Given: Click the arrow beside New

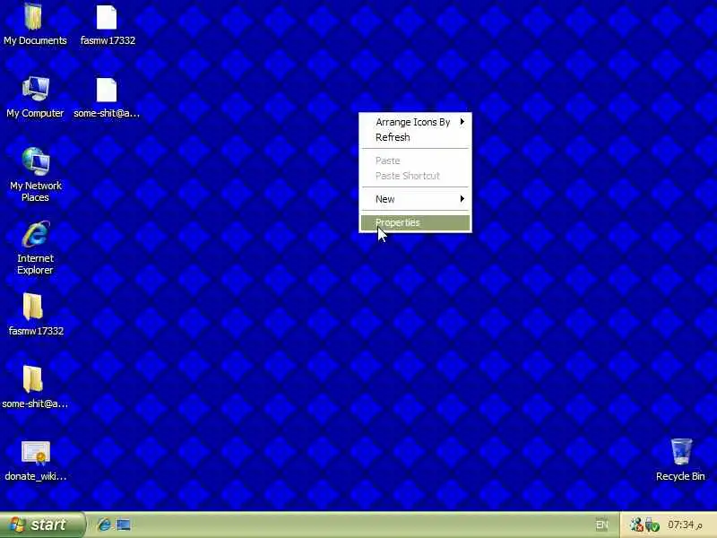Looking at the screenshot, I should pyautogui.click(x=462, y=198).
